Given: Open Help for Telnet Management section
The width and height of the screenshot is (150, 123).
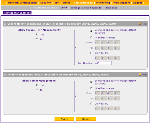Looking at the screenshot, I should pos(143,74).
